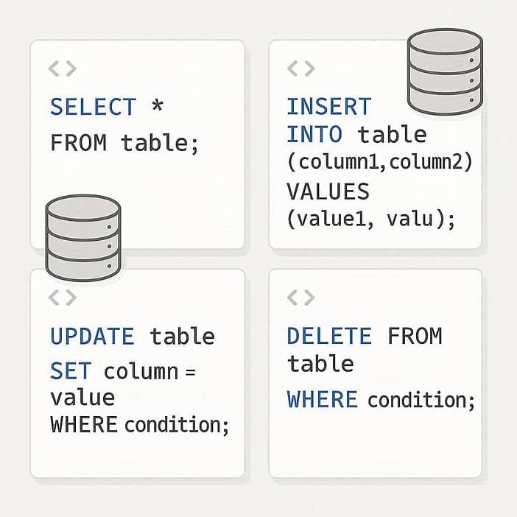Click the asterisk after SELECT

coord(156,107)
